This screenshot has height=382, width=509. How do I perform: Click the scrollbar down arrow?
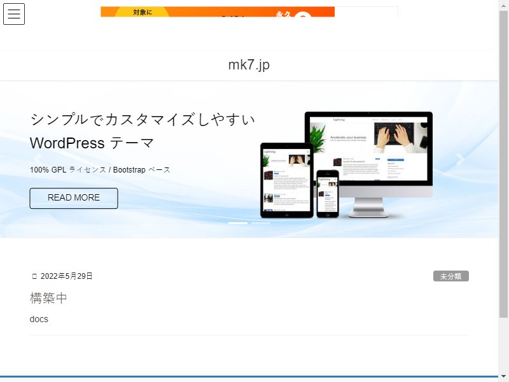coord(503,376)
